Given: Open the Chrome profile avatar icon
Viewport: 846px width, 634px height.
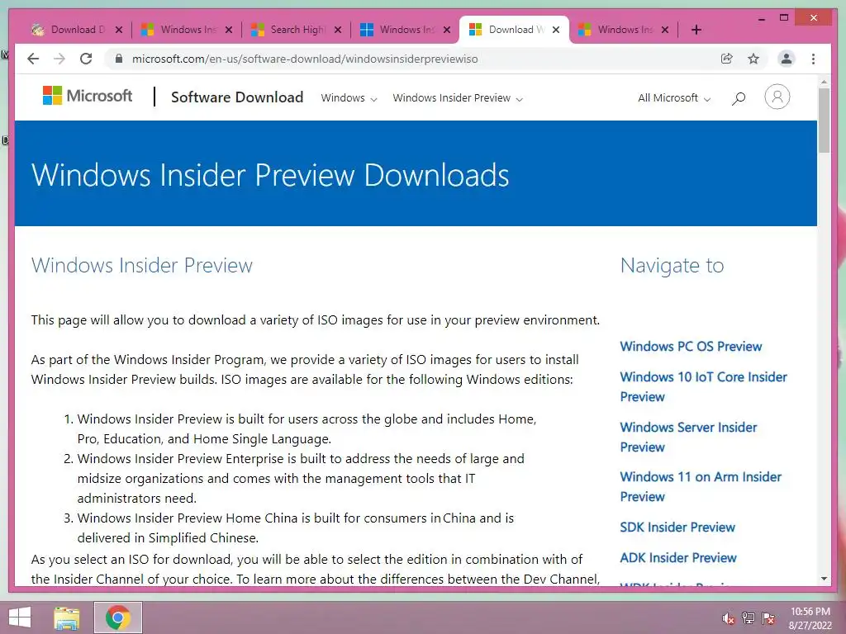Looking at the screenshot, I should (x=787, y=59).
